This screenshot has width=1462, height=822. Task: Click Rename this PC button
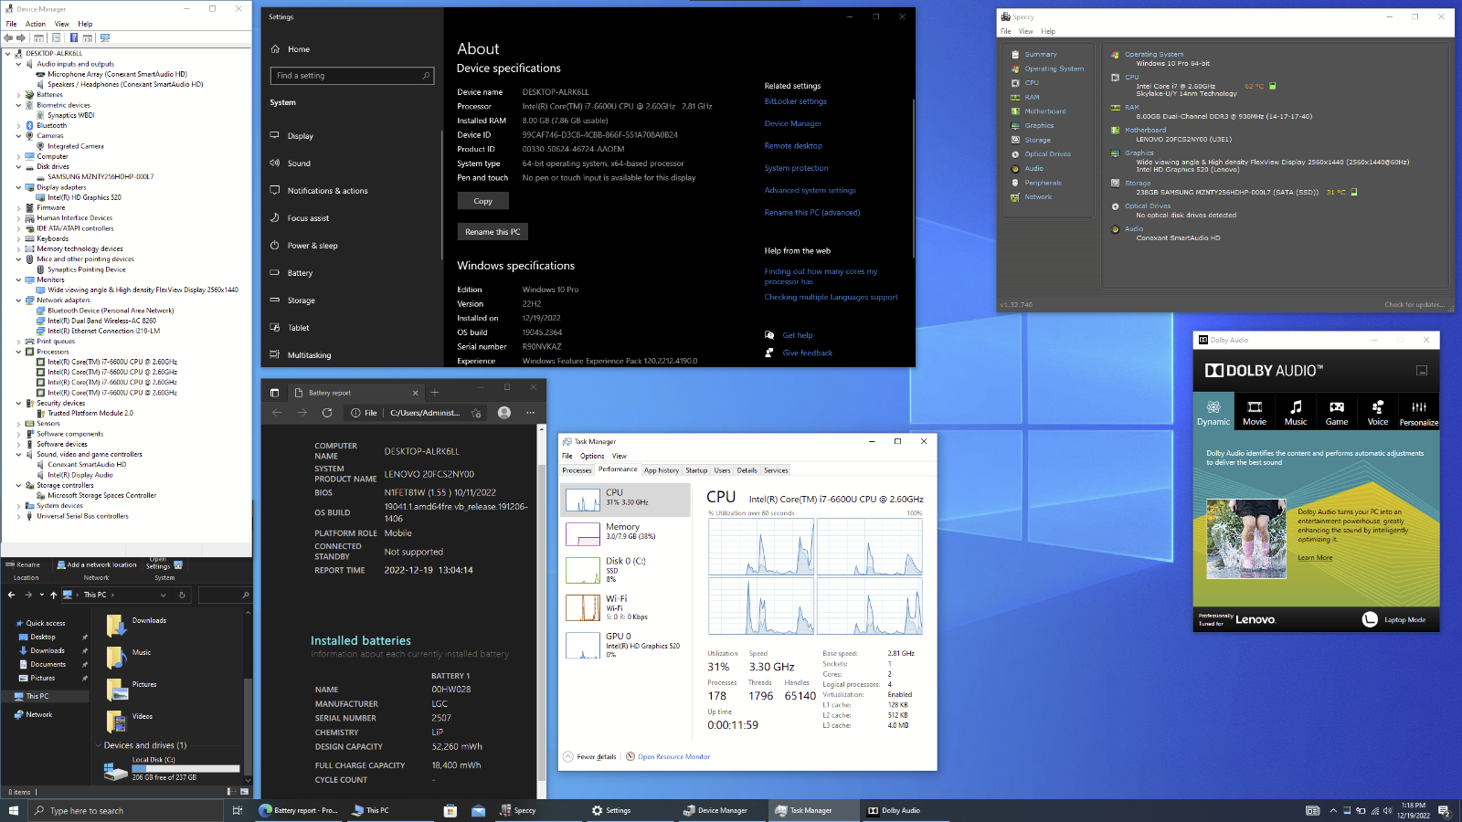(493, 232)
